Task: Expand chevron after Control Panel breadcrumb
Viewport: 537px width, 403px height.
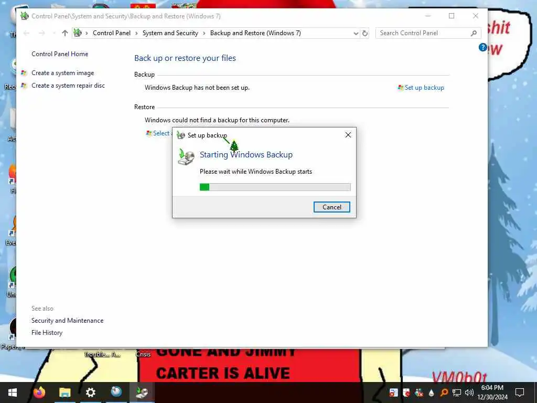Action: click(136, 33)
